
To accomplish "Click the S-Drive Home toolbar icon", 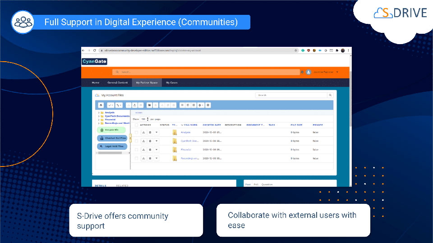I will click(101, 105).
